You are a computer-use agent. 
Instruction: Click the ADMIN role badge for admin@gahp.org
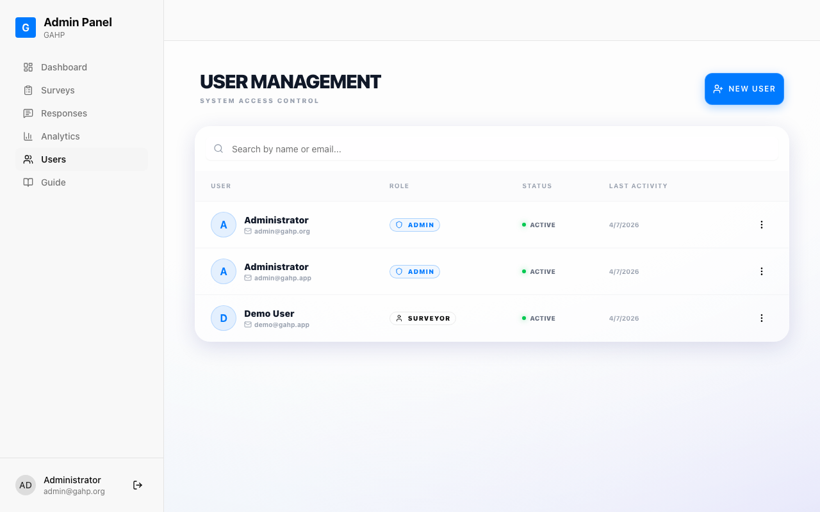click(x=414, y=225)
